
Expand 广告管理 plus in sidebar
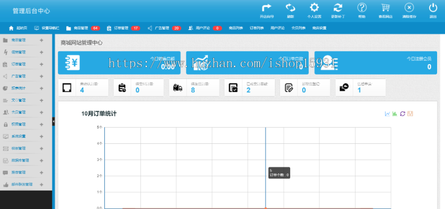point(42,76)
